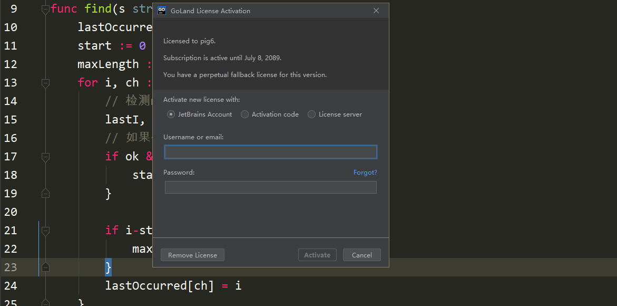Click the dialog title 'GoLand License Activation'
Image resolution: width=617 pixels, height=306 pixels.
click(x=210, y=11)
